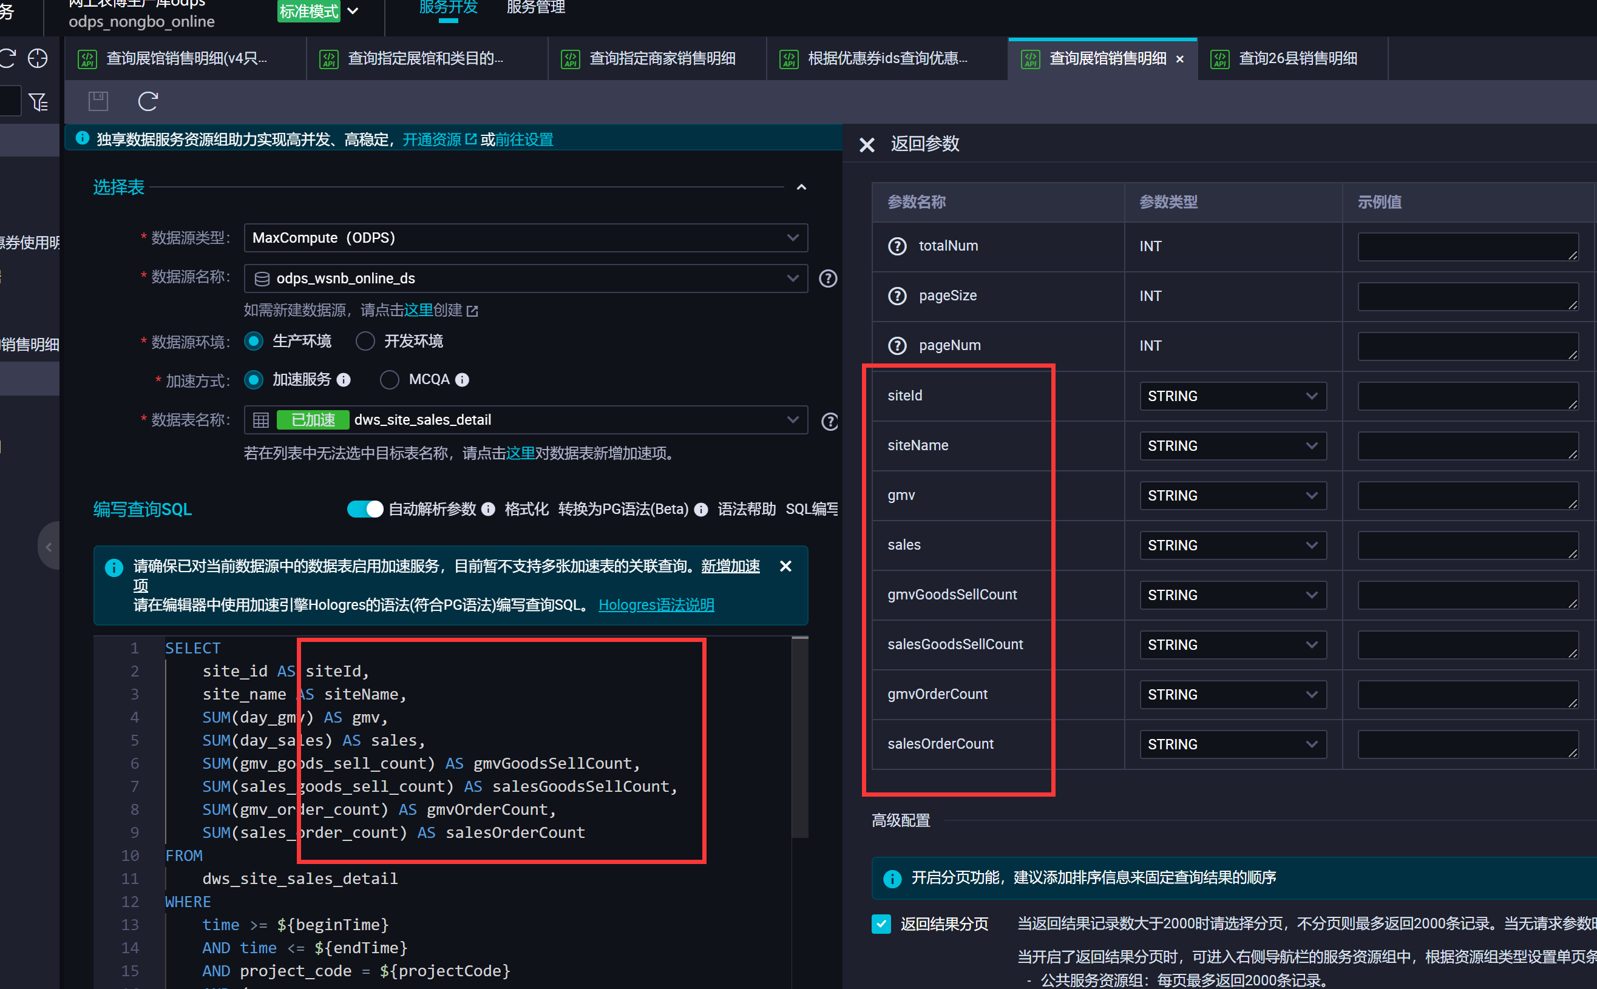Click the locate target icon in left sidebar
The image size is (1597, 989).
(38, 58)
